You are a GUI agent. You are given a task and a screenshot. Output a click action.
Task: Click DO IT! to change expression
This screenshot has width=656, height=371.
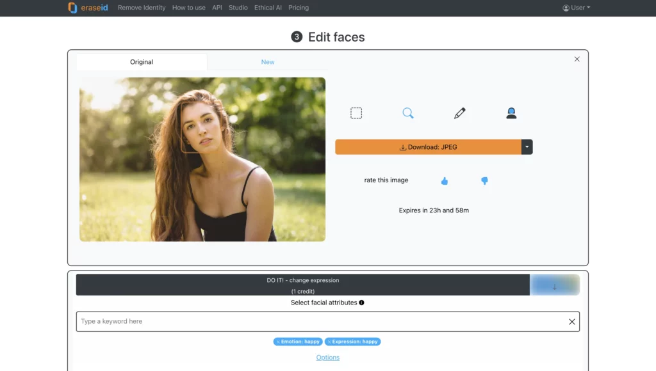302,284
